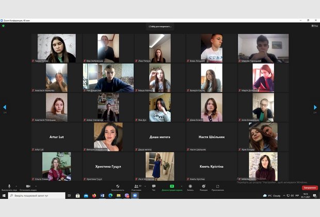Go to previous gallery page with left arrow

pyautogui.click(x=5, y=107)
